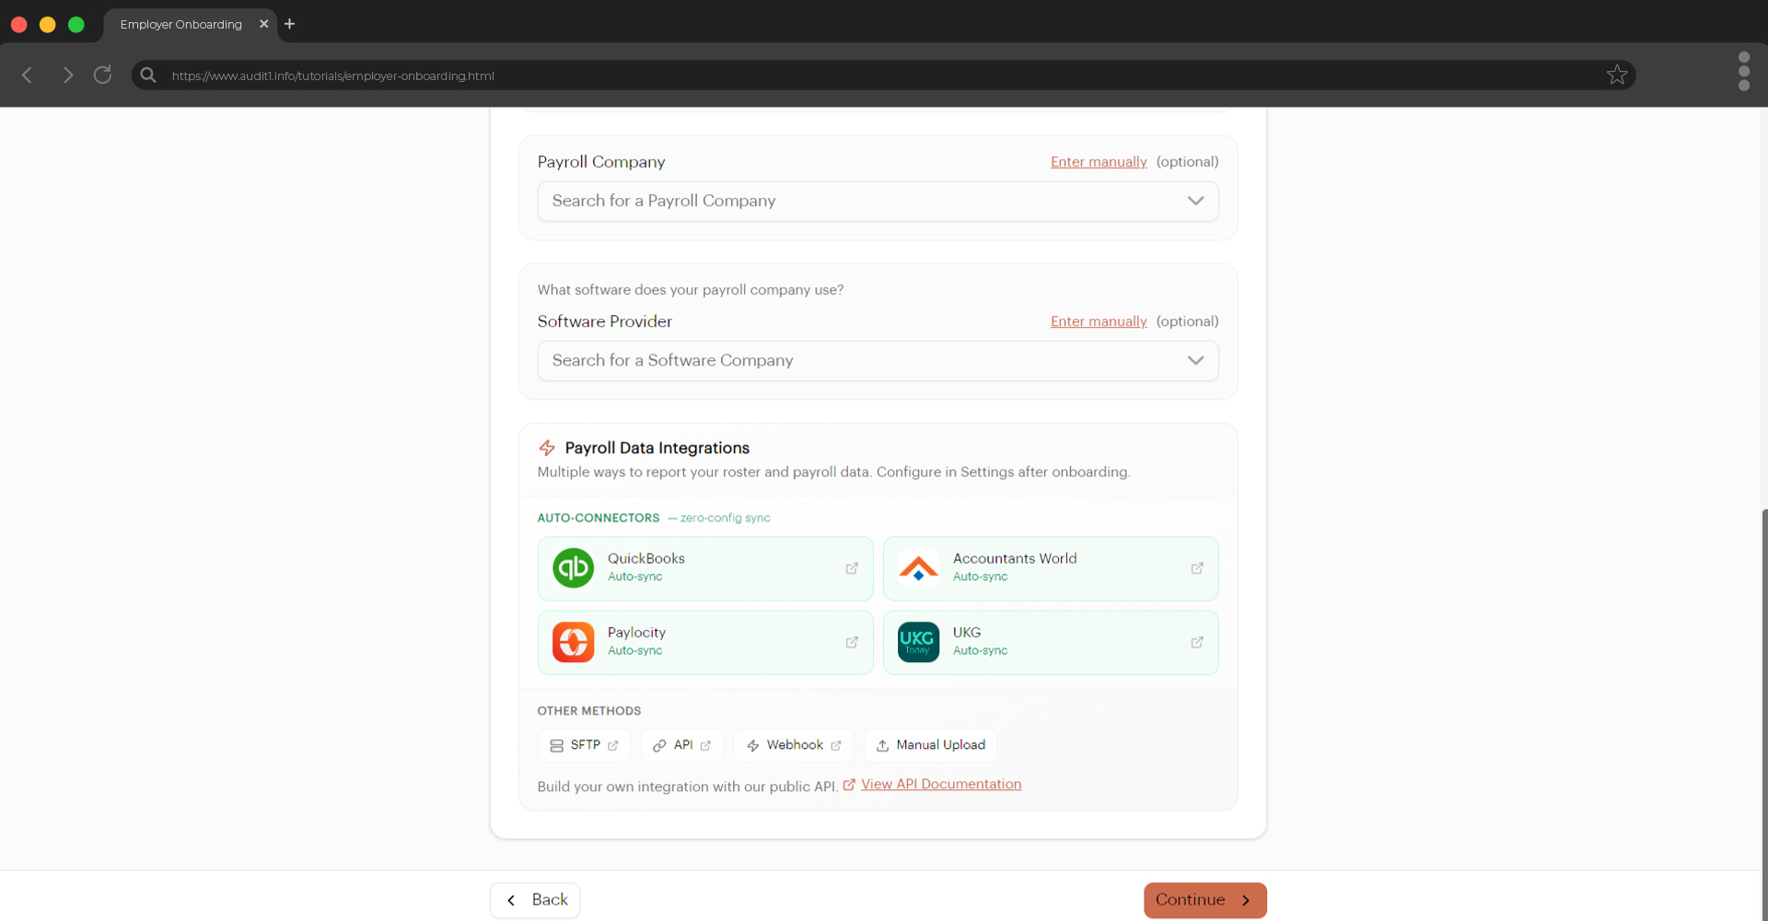
Task: Select the SFTP method
Action: (x=584, y=745)
